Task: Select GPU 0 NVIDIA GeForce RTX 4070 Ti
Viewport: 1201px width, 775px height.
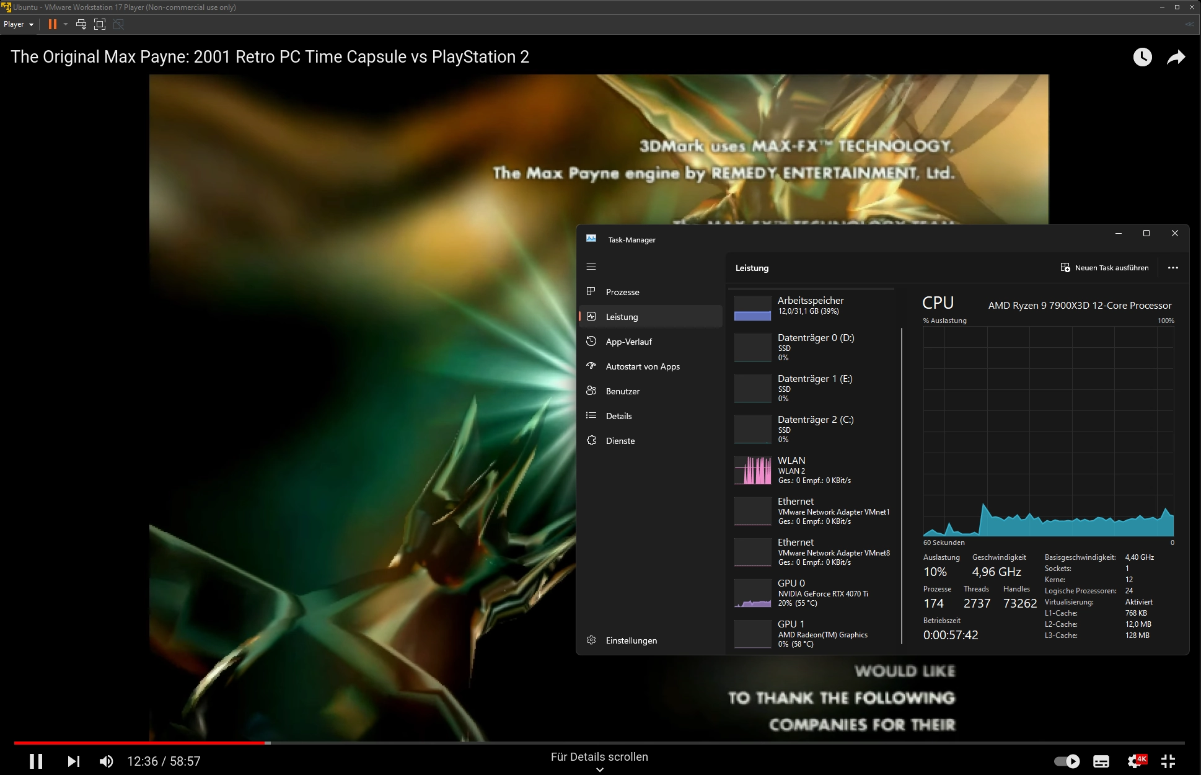Action: click(813, 593)
